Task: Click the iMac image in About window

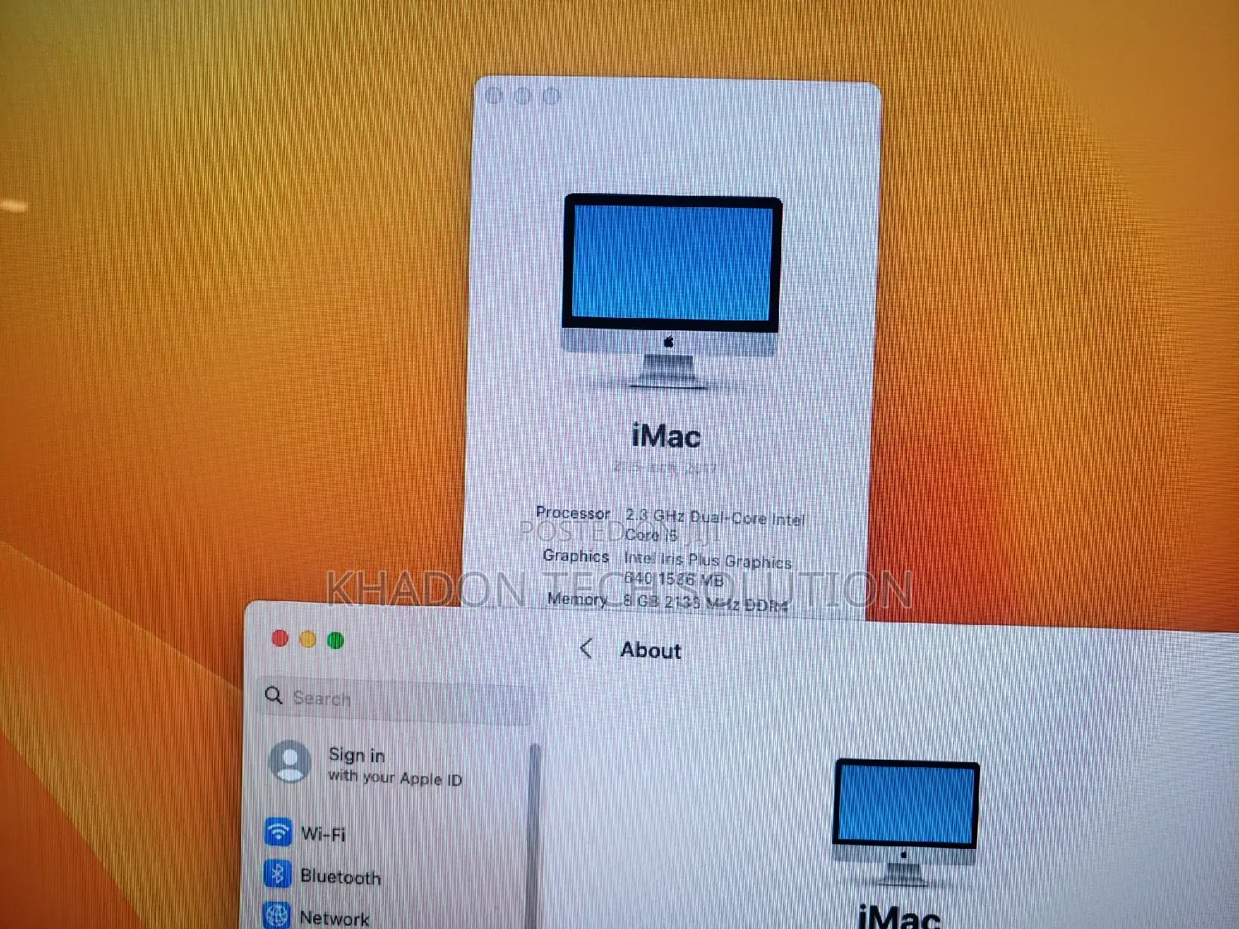Action: coord(672,291)
